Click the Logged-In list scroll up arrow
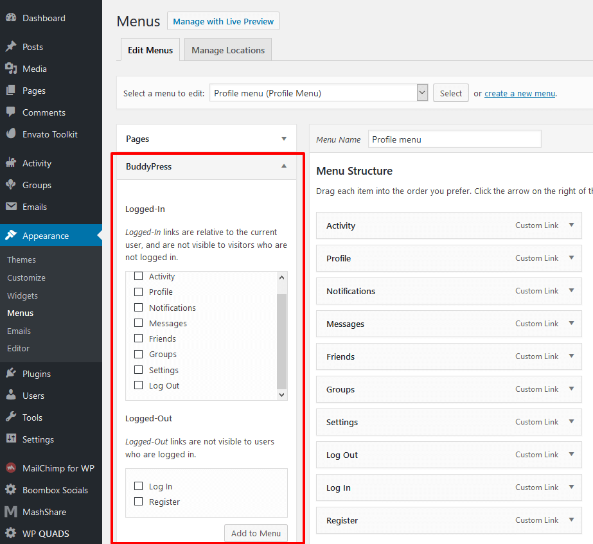 (x=282, y=277)
